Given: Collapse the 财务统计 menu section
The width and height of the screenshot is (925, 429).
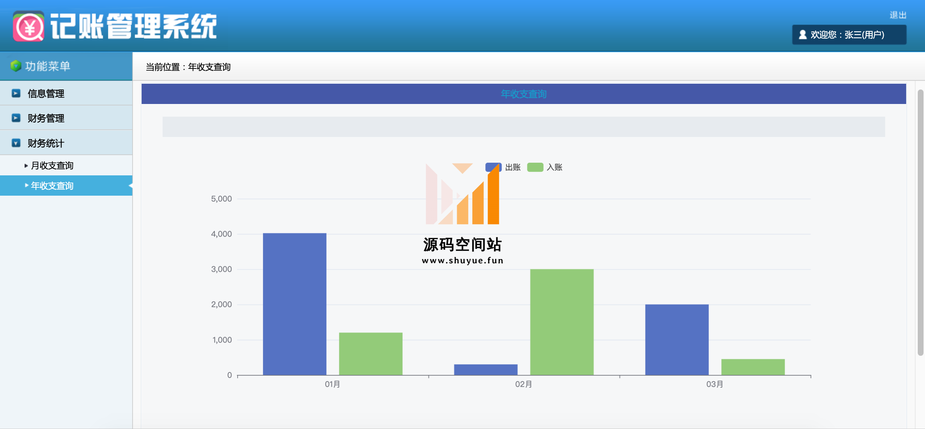Looking at the screenshot, I should (x=46, y=143).
